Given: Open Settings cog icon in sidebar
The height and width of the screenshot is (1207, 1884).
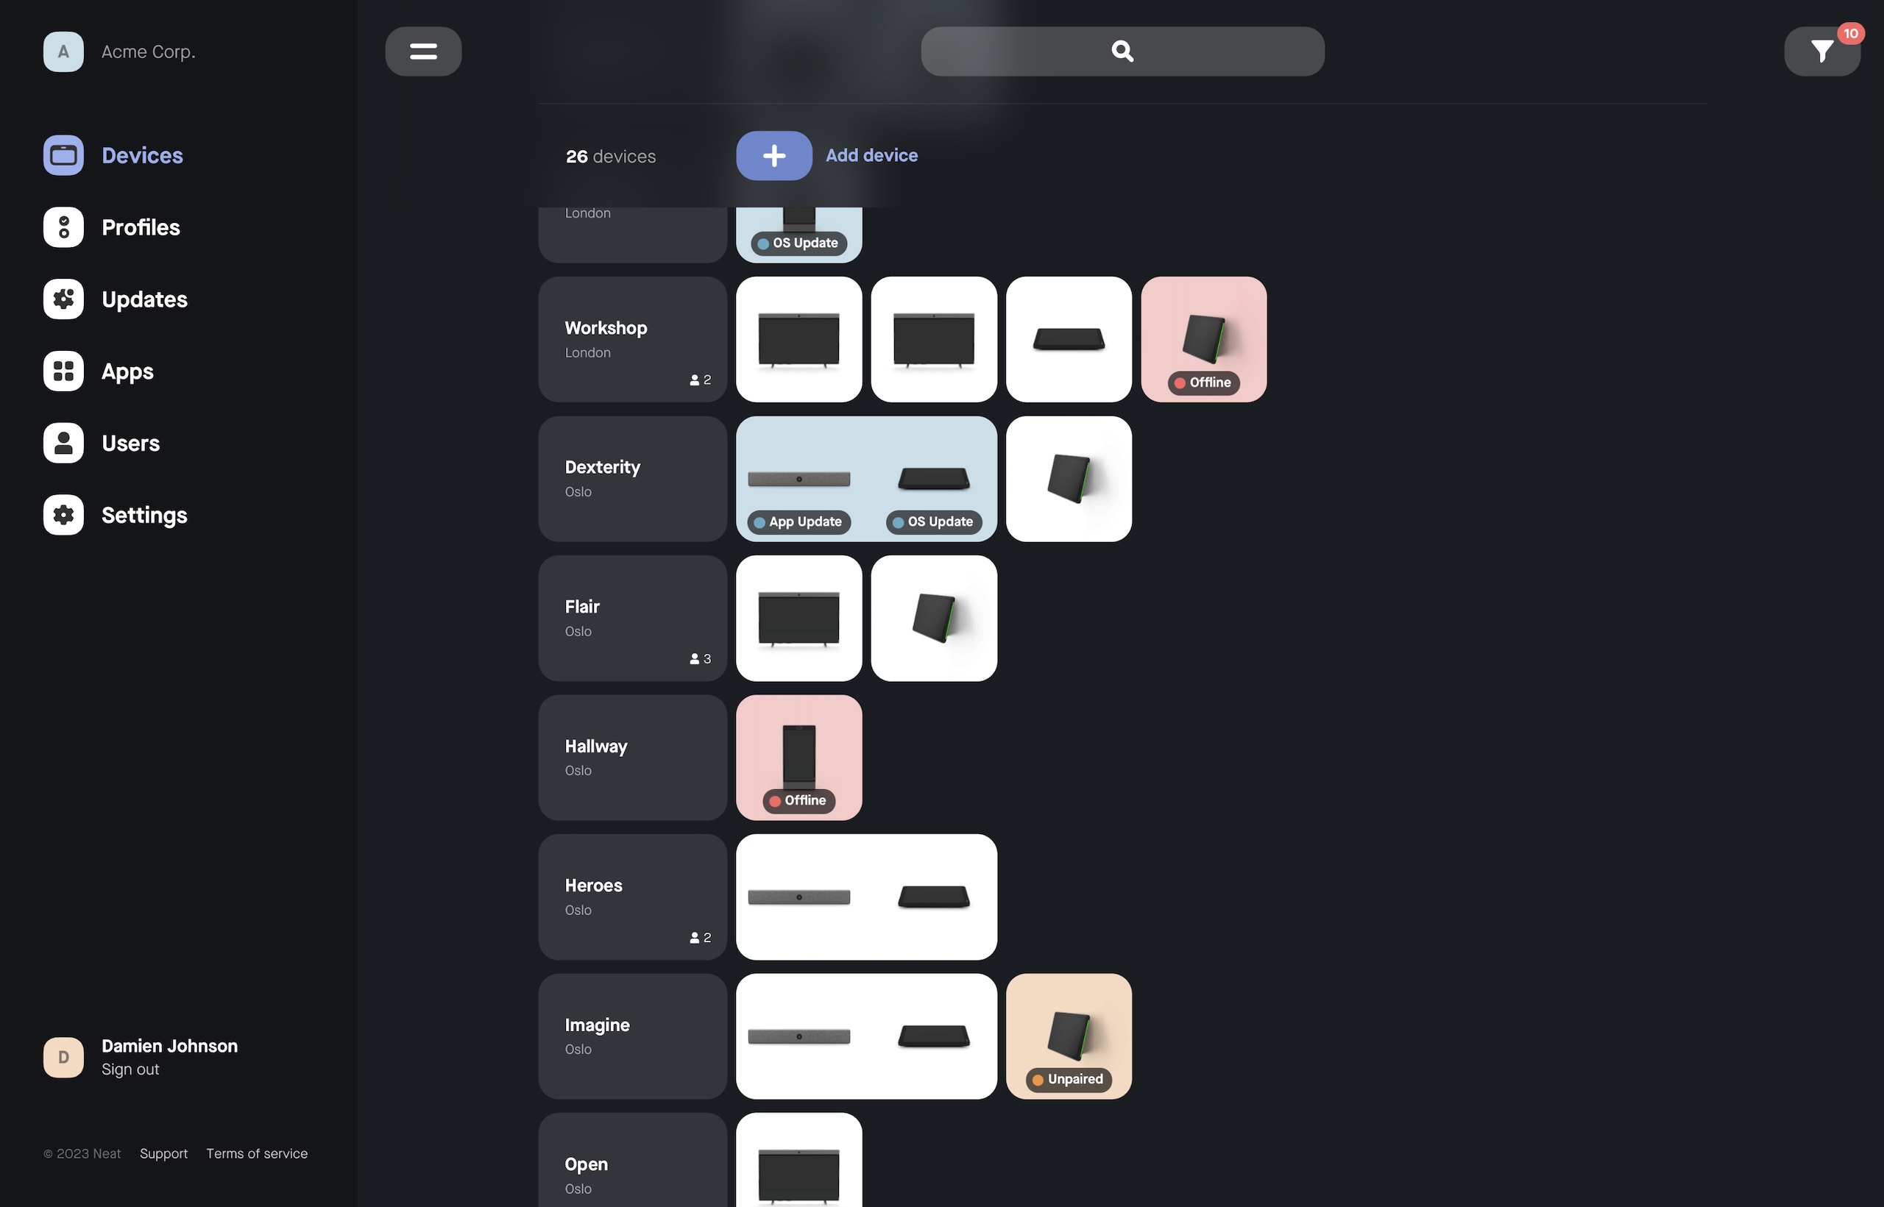Looking at the screenshot, I should point(63,515).
